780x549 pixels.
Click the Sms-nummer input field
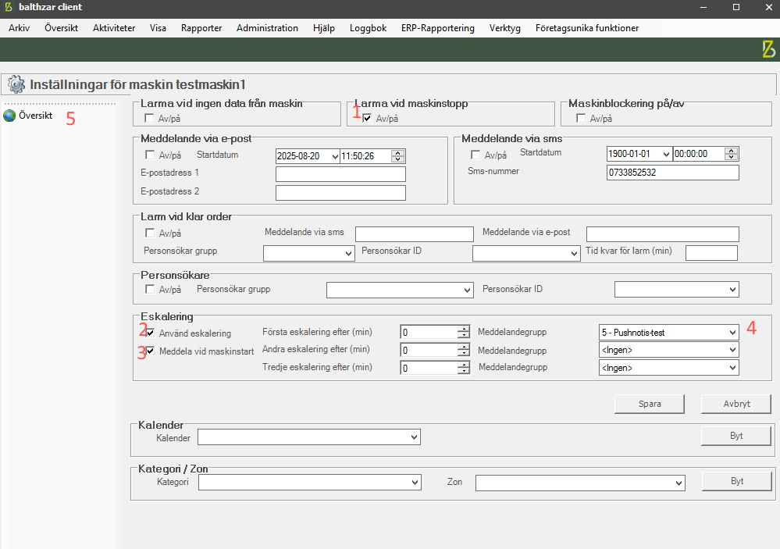[x=672, y=173]
